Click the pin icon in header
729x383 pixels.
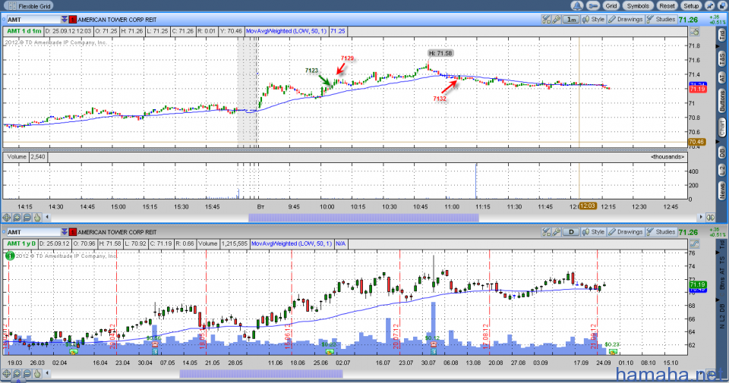(x=709, y=6)
